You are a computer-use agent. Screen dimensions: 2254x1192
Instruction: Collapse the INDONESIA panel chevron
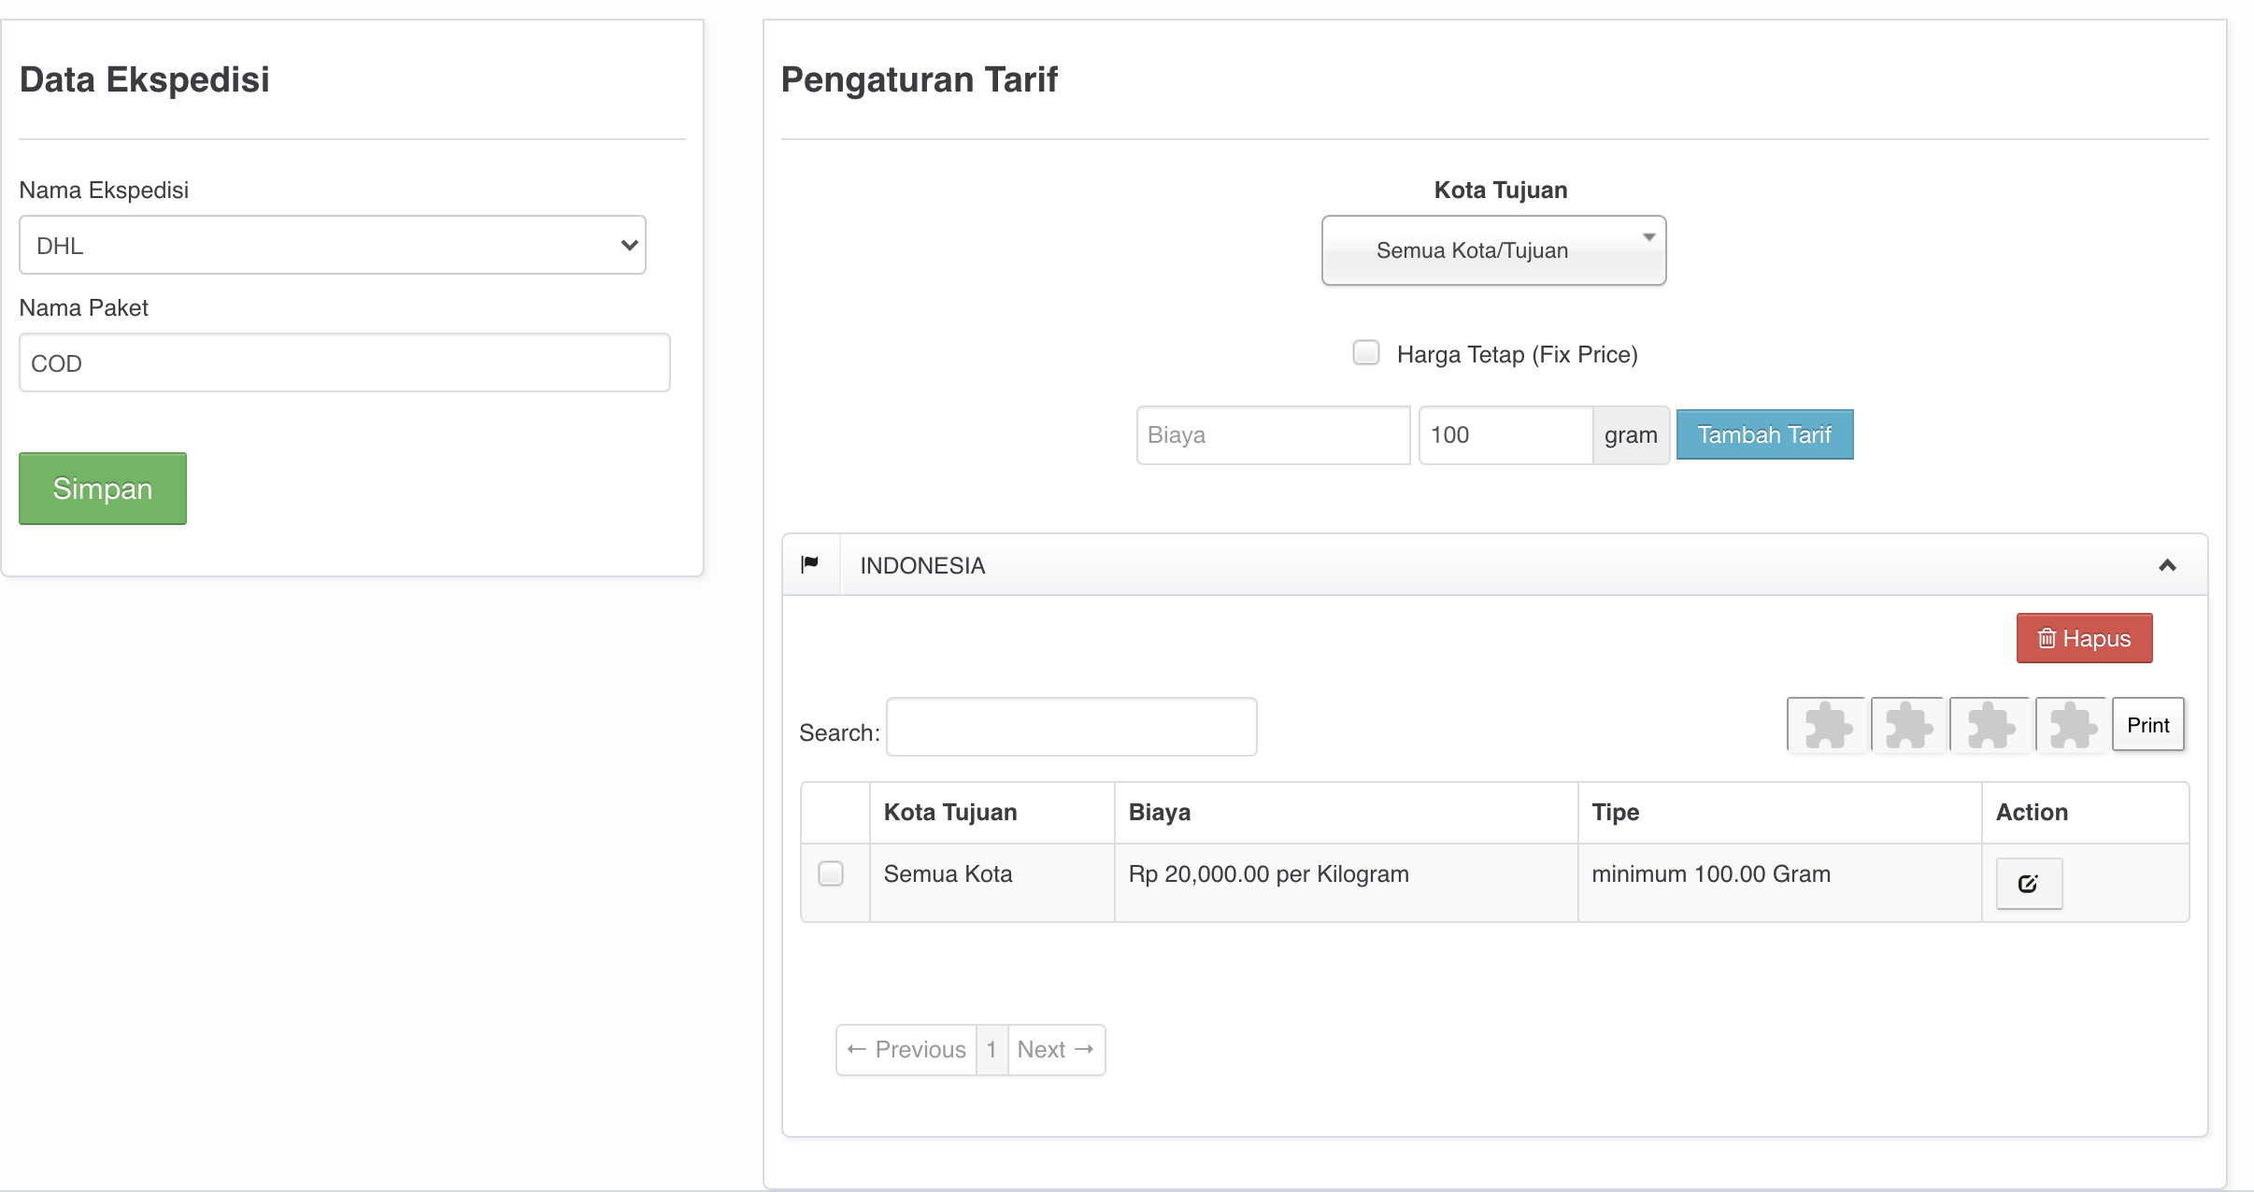(x=2167, y=565)
